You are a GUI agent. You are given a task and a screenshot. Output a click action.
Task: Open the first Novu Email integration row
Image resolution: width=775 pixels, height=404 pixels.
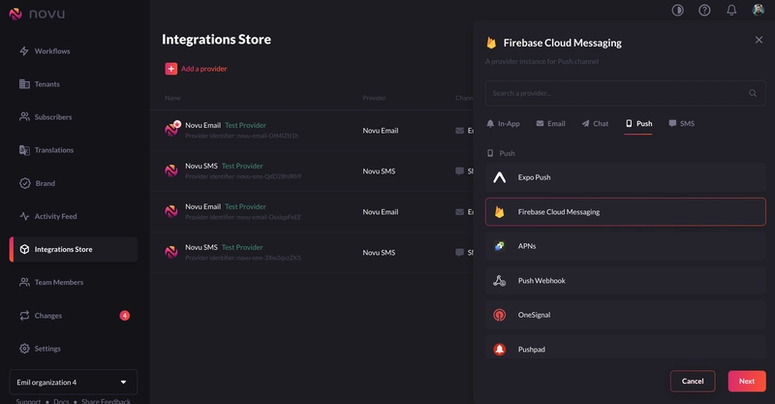click(x=311, y=131)
